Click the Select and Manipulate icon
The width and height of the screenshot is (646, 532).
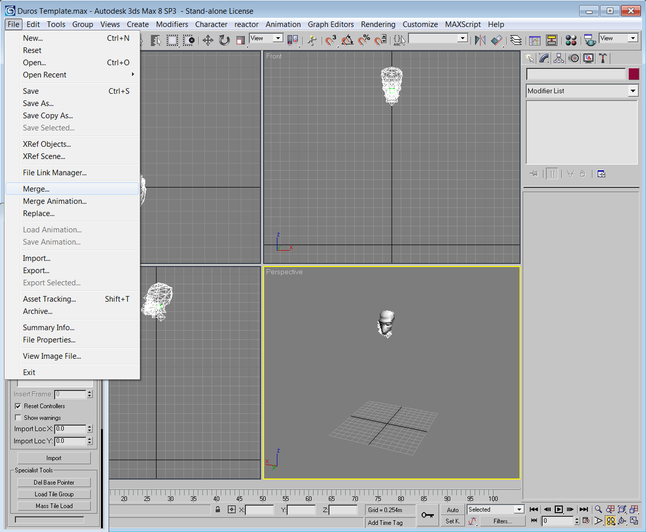312,40
